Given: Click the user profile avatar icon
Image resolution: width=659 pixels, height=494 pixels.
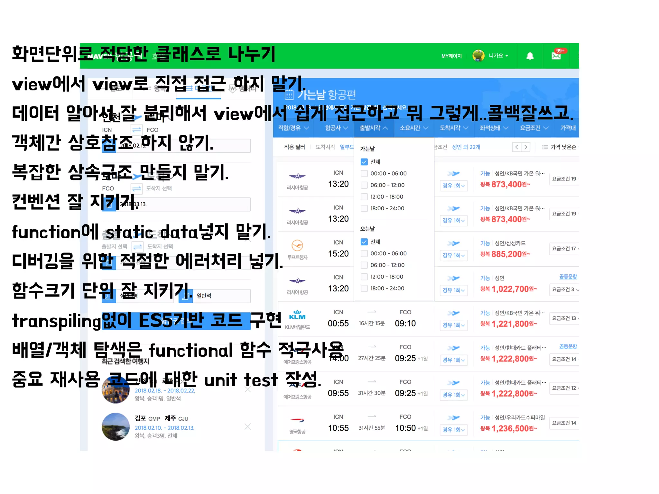Looking at the screenshot, I should 478,56.
